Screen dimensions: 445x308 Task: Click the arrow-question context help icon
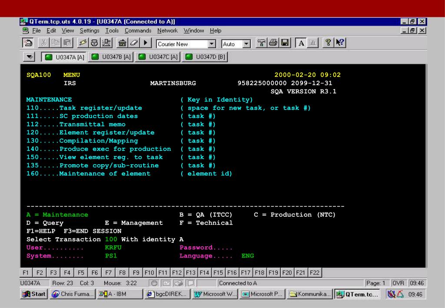[340, 43]
